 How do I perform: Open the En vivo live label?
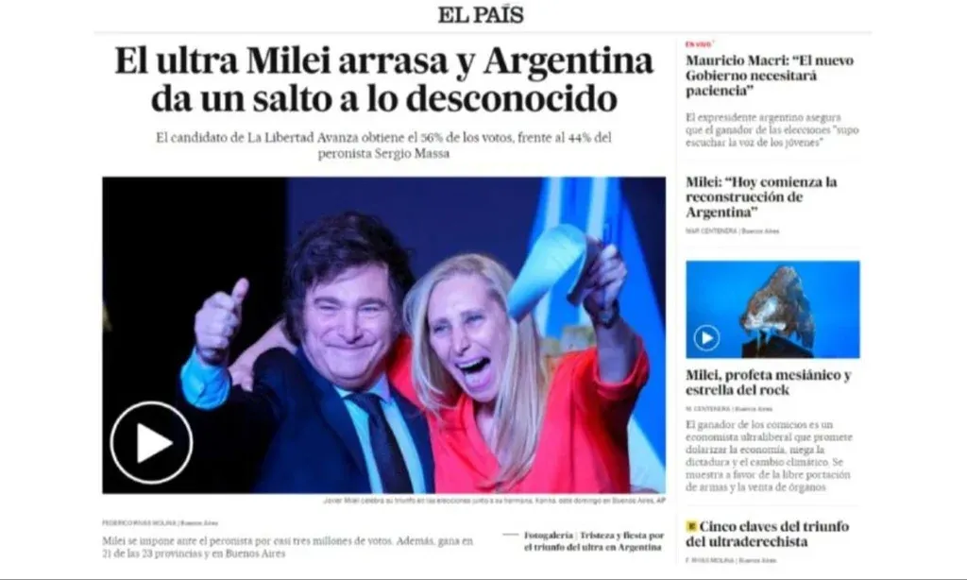(699, 44)
